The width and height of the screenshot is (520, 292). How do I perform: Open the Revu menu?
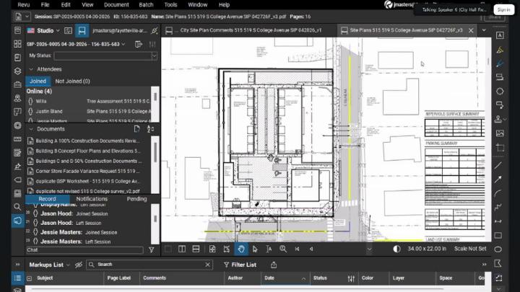coord(24,4)
